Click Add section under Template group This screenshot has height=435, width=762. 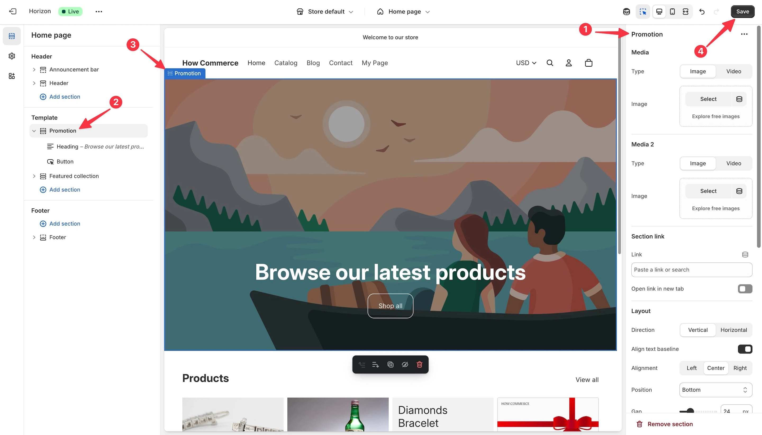click(x=60, y=190)
